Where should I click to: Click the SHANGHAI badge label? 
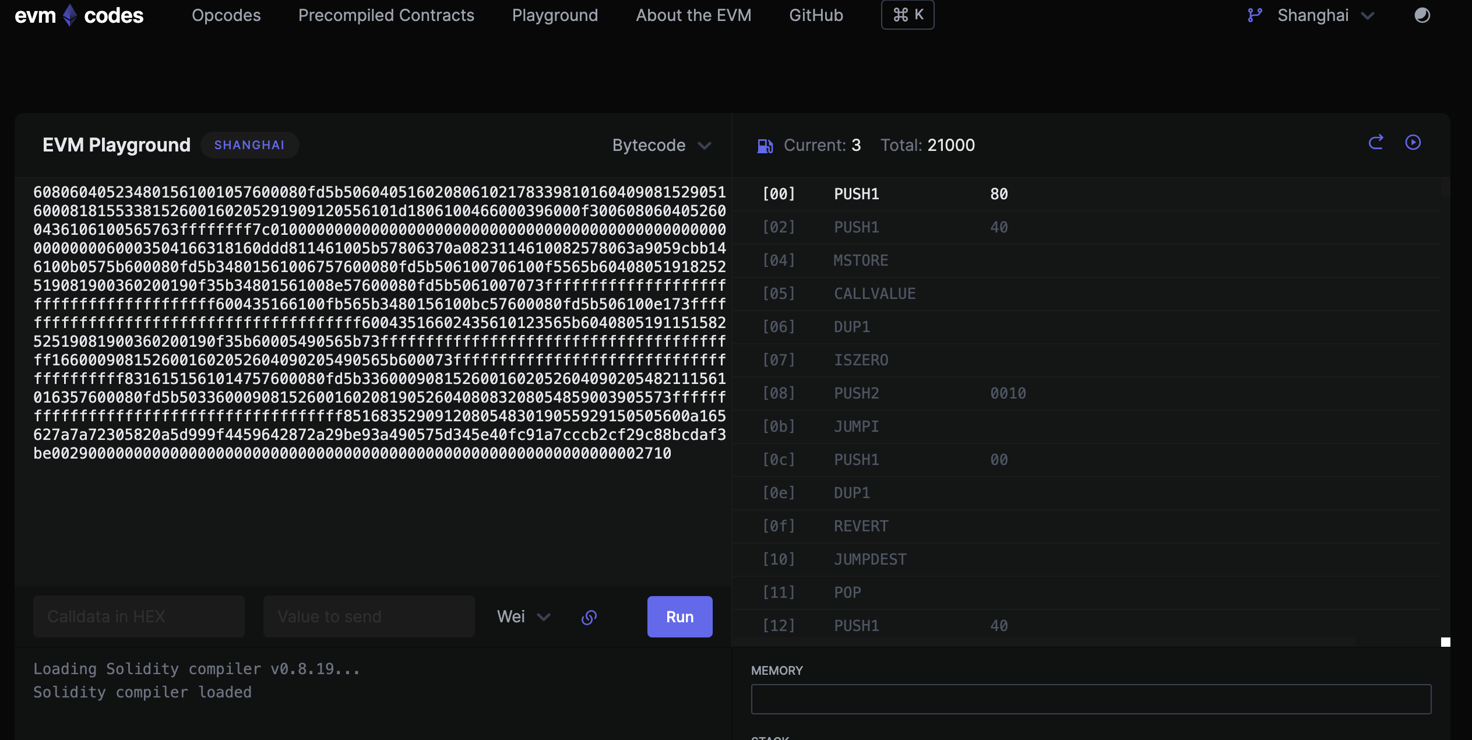[x=249, y=145]
